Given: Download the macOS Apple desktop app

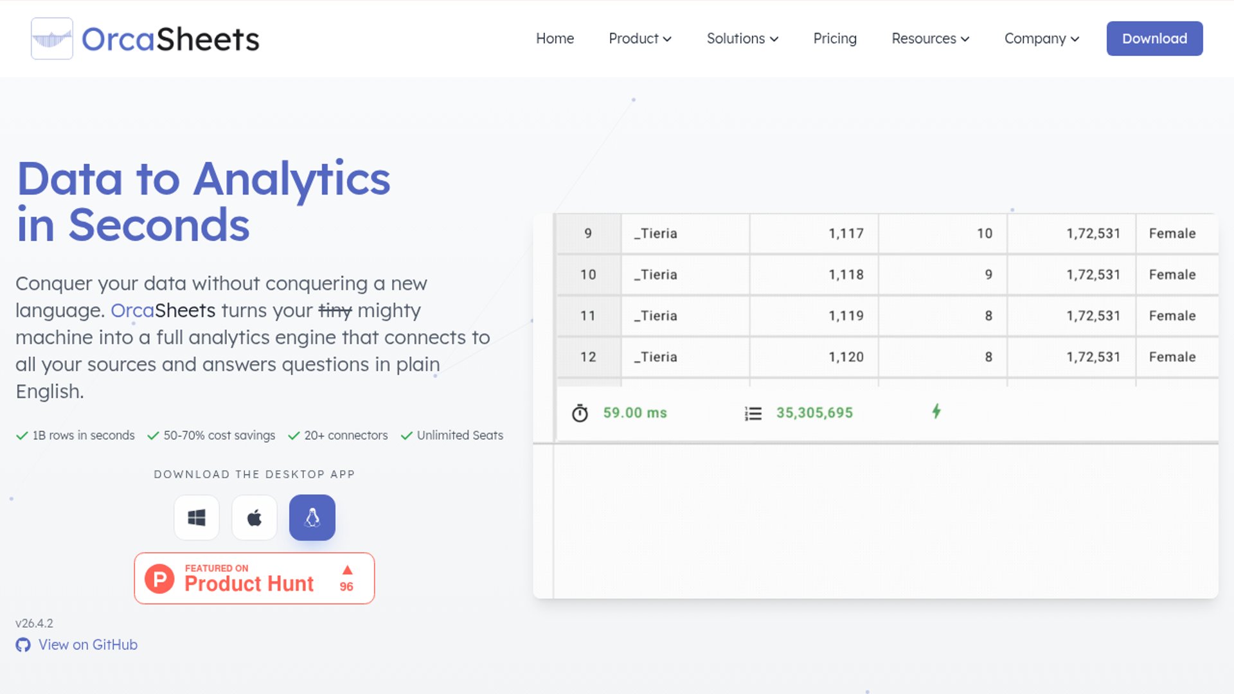Looking at the screenshot, I should click(255, 517).
